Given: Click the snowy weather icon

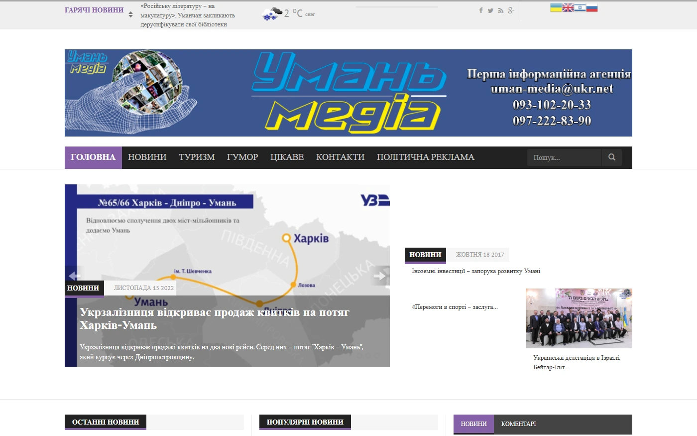Looking at the screenshot, I should [x=272, y=14].
